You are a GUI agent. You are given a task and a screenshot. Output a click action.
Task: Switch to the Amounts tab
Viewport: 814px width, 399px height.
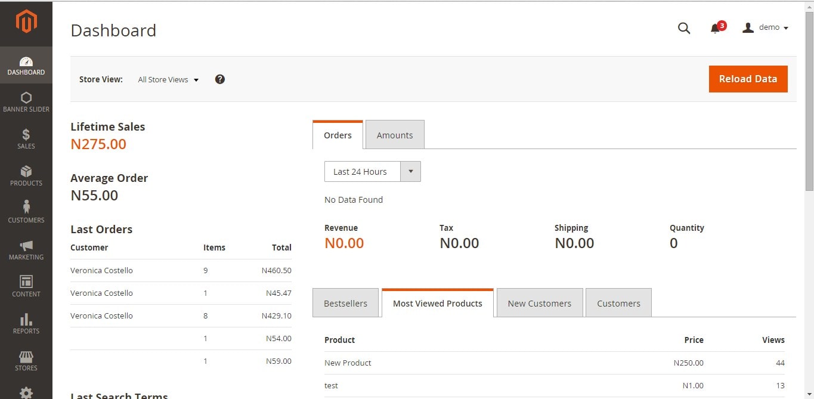395,135
